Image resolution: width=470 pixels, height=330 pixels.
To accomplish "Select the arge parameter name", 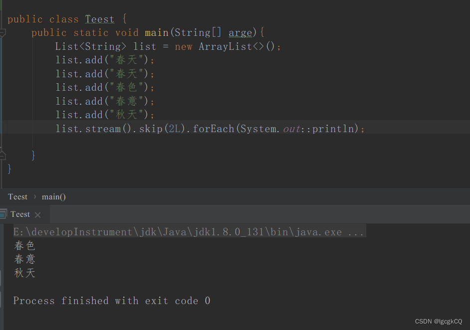I will coord(240,32).
